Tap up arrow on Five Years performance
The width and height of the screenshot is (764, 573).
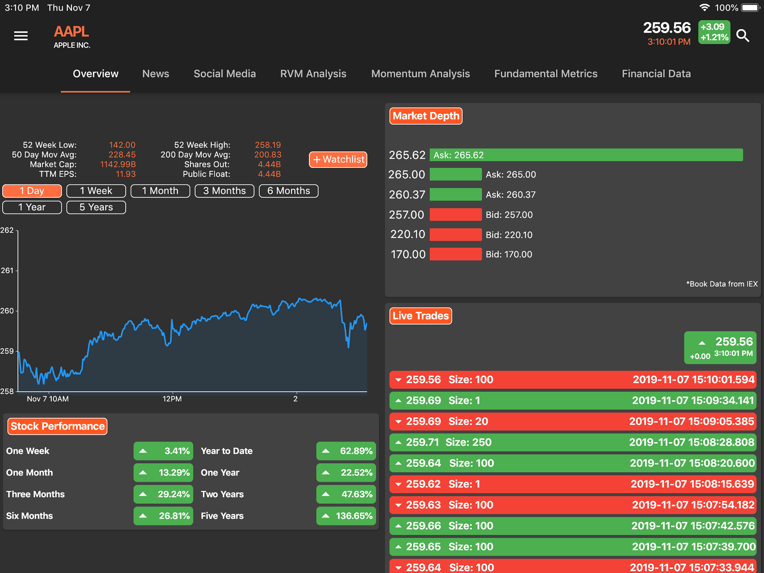pyautogui.click(x=325, y=516)
